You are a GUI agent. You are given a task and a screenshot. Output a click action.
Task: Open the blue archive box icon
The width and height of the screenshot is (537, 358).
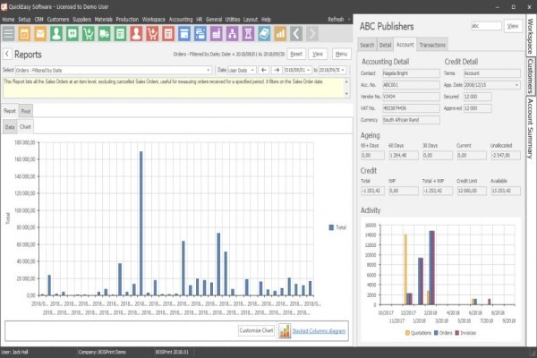[184, 34]
